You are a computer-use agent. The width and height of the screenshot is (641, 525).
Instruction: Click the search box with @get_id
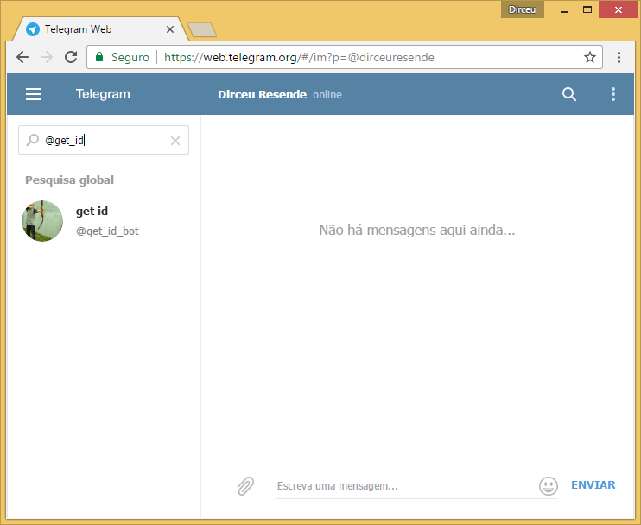tap(104, 140)
